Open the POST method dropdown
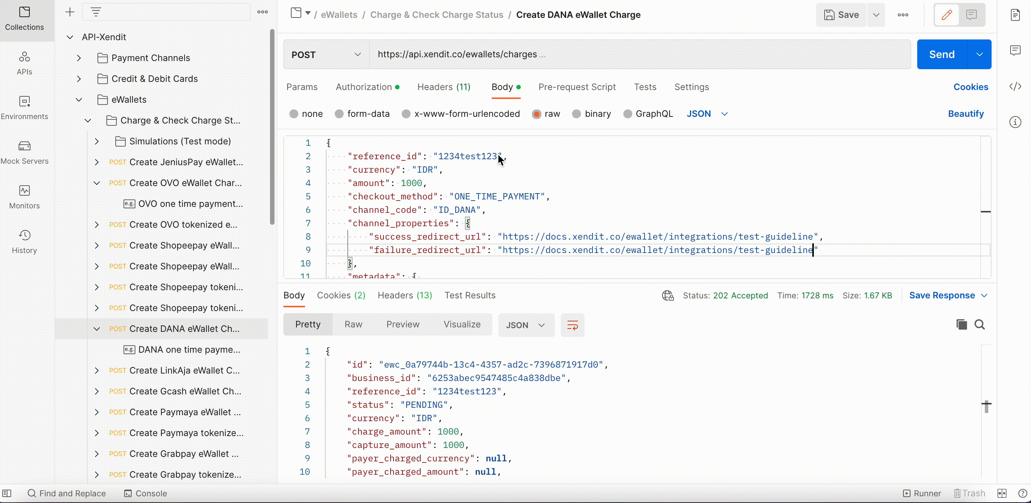The width and height of the screenshot is (1031, 503). (x=326, y=54)
